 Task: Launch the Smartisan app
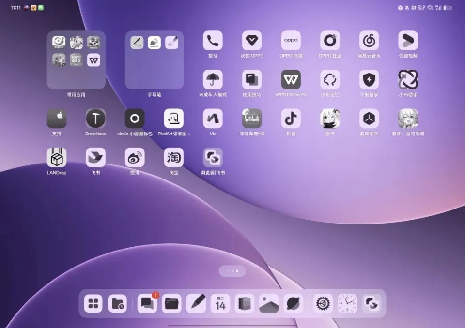[95, 119]
